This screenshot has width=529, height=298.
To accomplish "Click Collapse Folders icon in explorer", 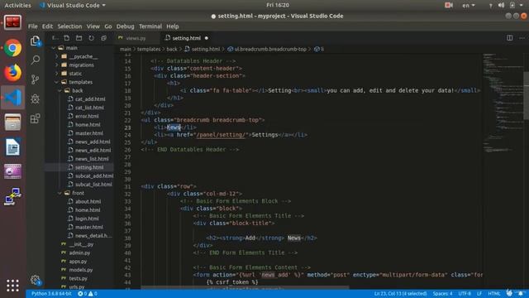I will 103,38.
